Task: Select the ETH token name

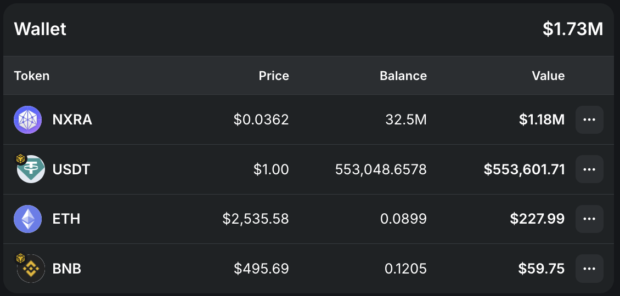Action: 66,219
